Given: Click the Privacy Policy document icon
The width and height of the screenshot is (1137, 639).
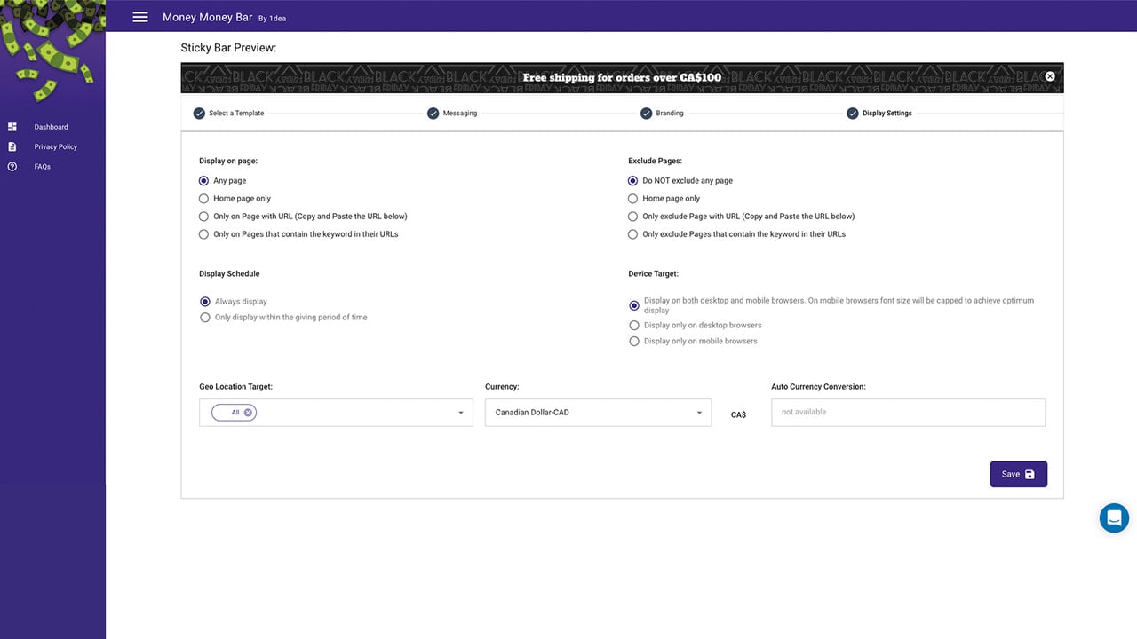Looking at the screenshot, I should tap(12, 146).
